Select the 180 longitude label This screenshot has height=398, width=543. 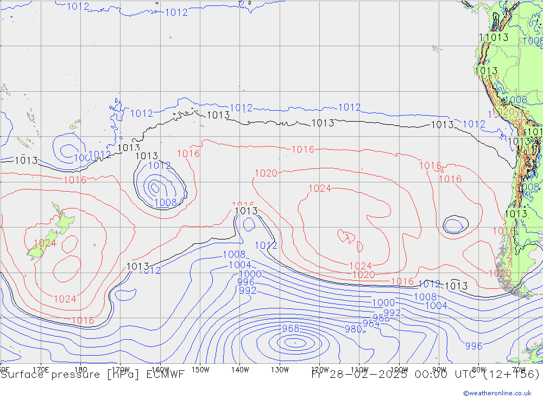click(81, 370)
